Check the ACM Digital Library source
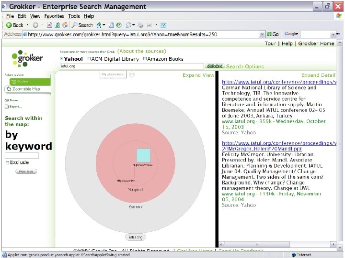This screenshot has width=345, height=258. coord(89,59)
